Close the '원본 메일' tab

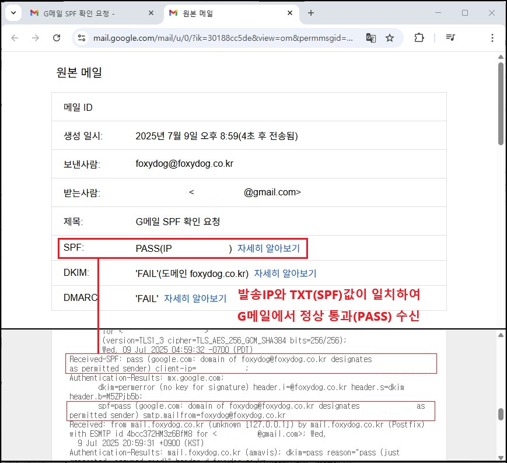point(290,13)
